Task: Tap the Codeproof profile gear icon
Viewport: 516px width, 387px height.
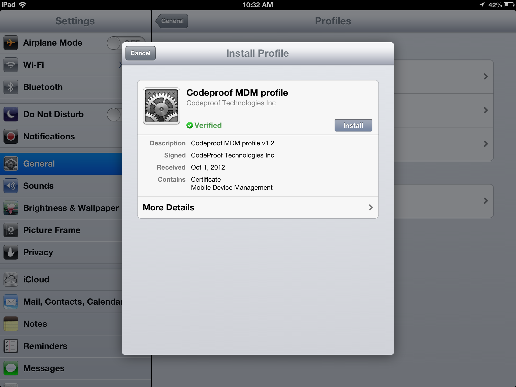Action: [x=162, y=106]
